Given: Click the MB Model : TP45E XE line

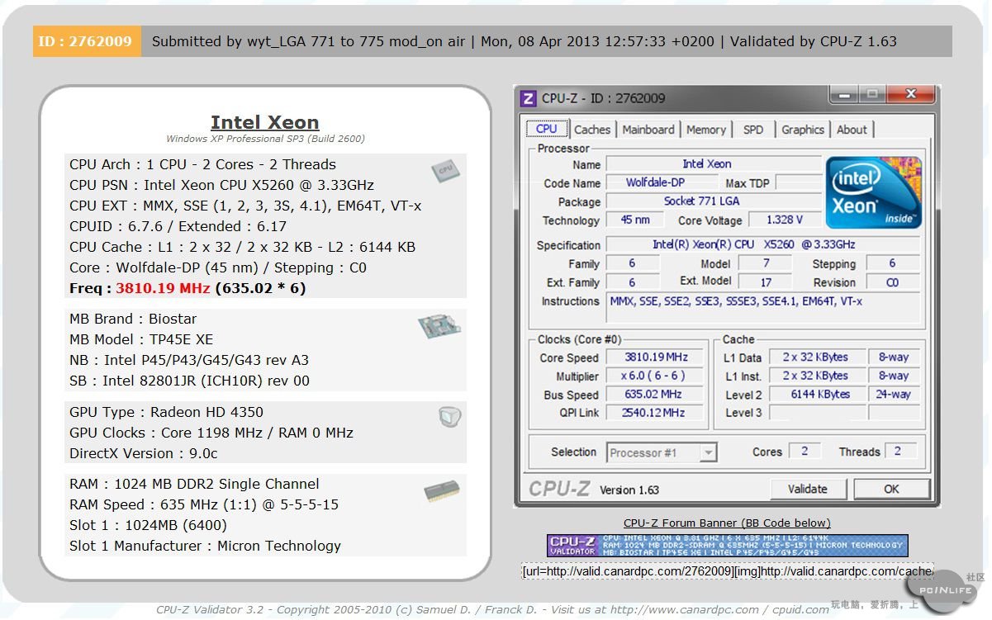Looking at the screenshot, I should click(x=141, y=339).
